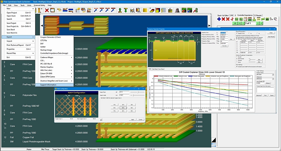Click green go-to-last structure button

tap(261, 23)
